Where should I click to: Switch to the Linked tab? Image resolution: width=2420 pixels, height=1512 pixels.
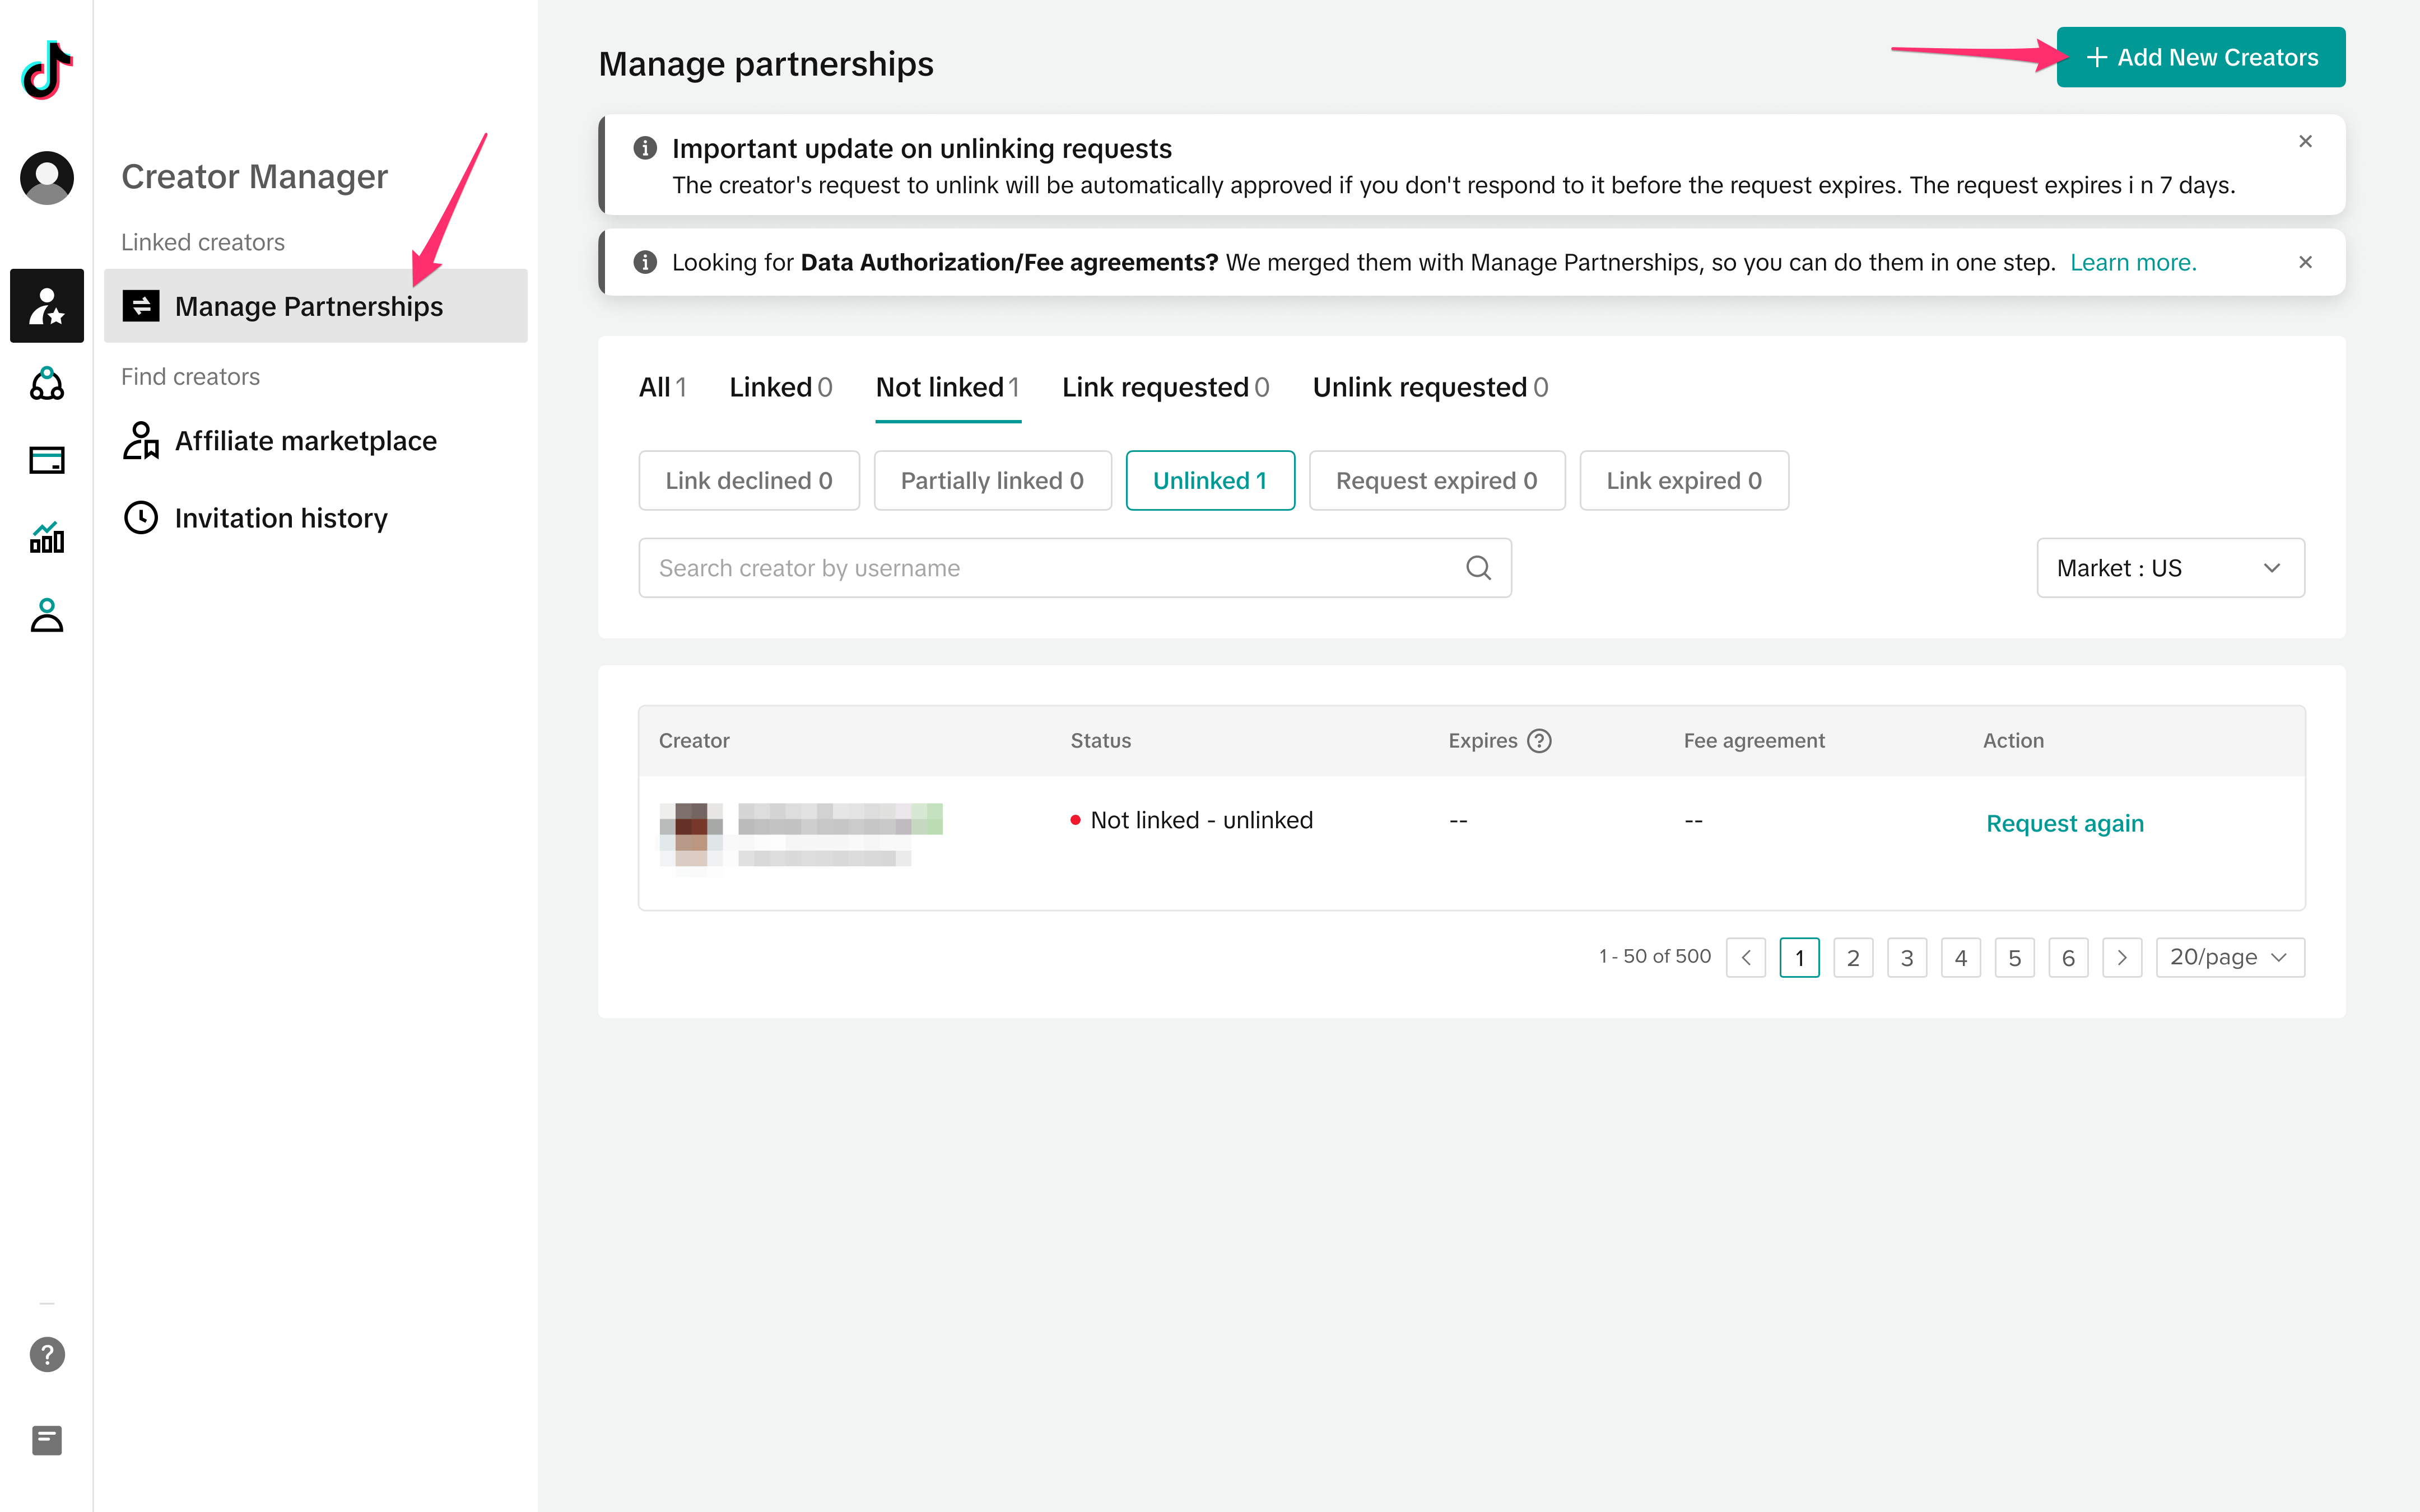point(780,388)
